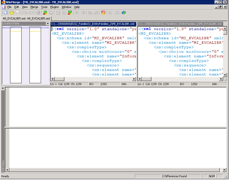Click left pane horizontal scrollbar left arrow

tap(53, 79)
